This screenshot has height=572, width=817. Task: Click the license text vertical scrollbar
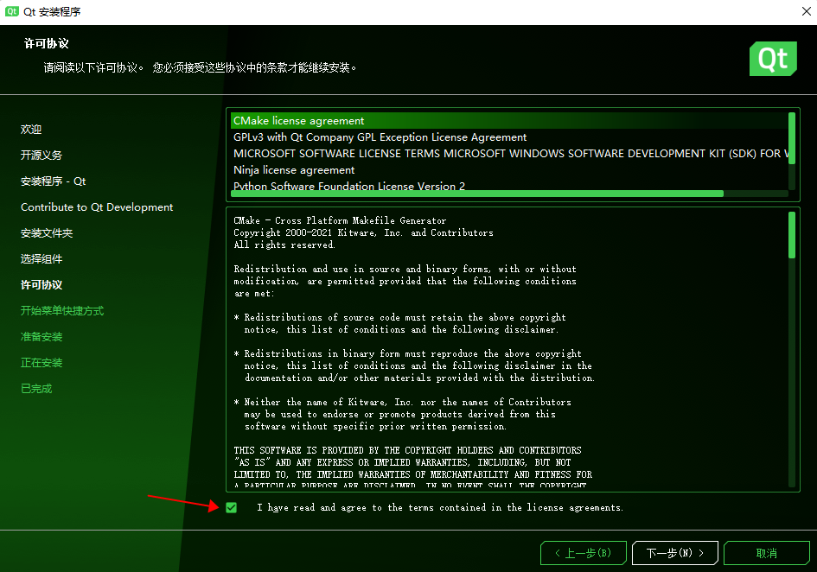point(792,235)
